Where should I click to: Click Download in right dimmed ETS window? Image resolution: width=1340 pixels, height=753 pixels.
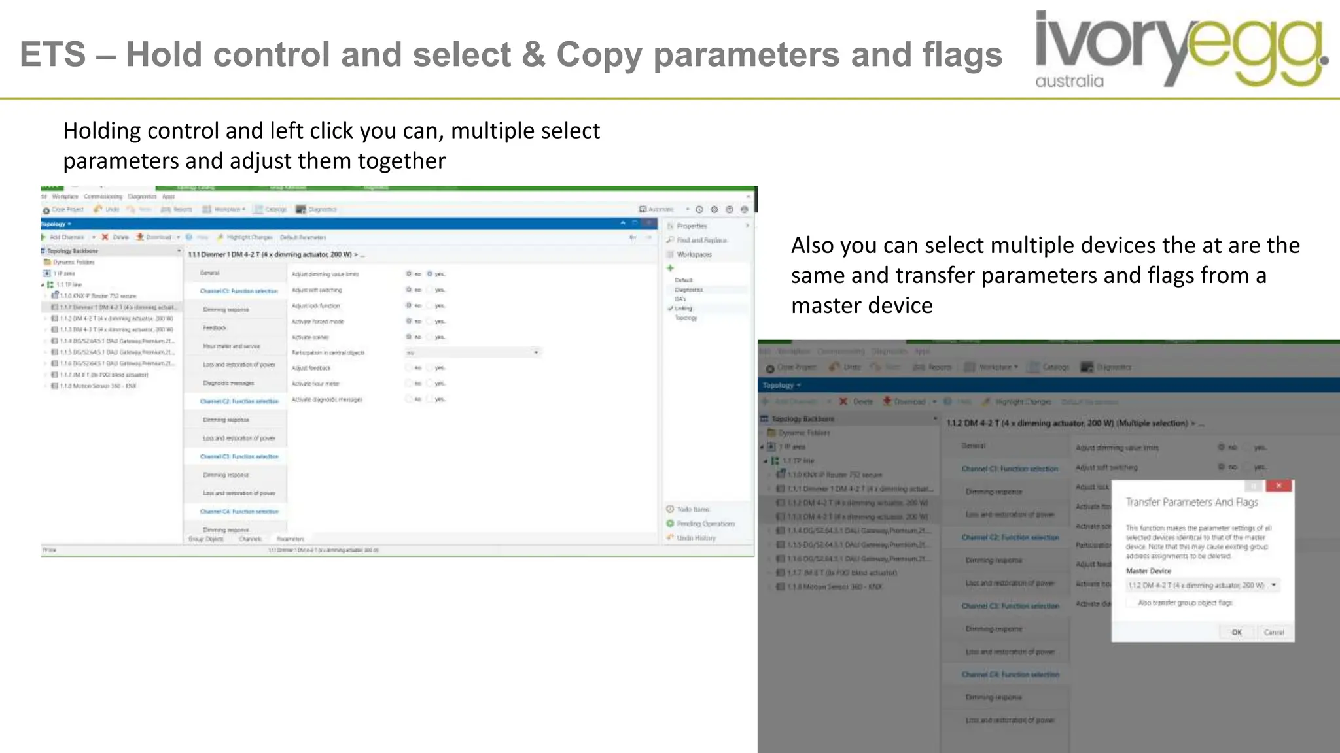904,401
